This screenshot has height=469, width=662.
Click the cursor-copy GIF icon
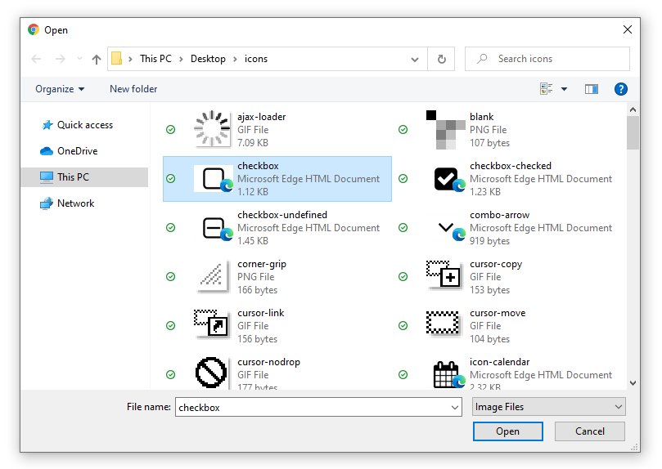tap(444, 275)
